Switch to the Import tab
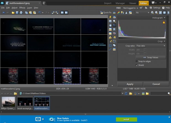 (x=108, y=3)
